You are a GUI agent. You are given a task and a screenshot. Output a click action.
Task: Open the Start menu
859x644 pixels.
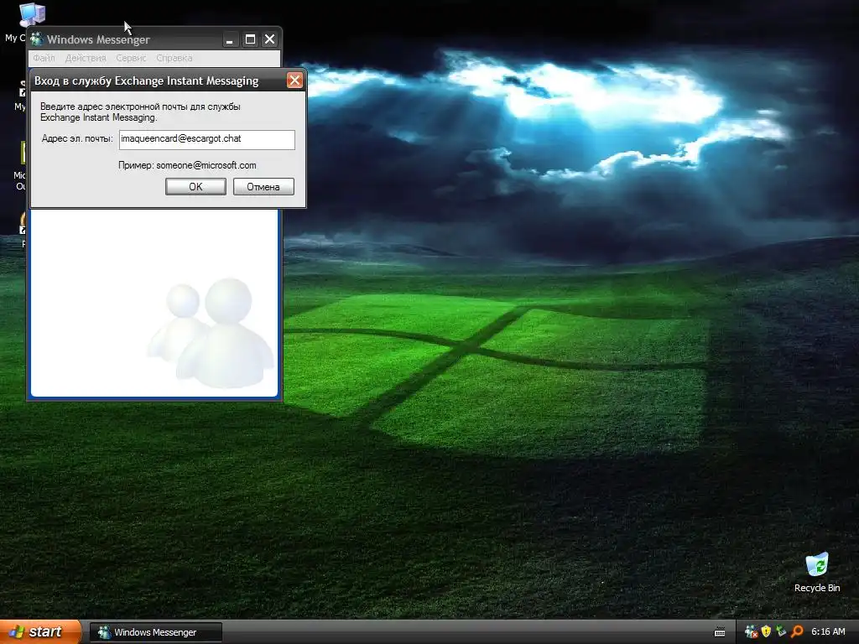(x=40, y=631)
